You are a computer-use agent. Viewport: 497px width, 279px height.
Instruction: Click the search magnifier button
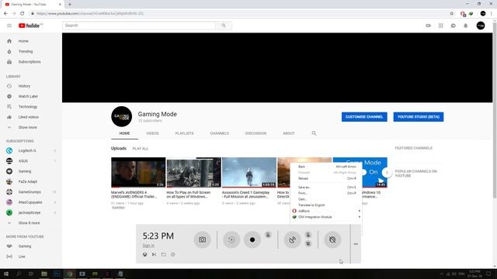pos(224,26)
